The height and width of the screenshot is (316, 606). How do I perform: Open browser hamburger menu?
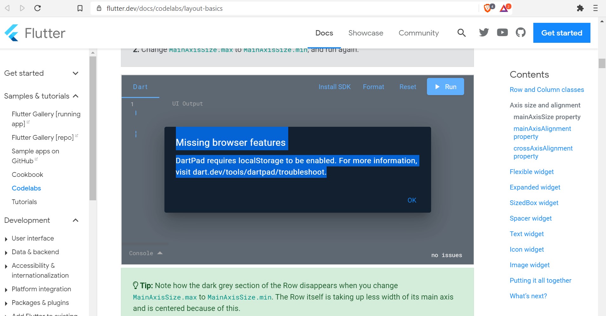point(596,8)
